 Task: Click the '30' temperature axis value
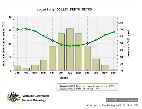coord(10,30)
